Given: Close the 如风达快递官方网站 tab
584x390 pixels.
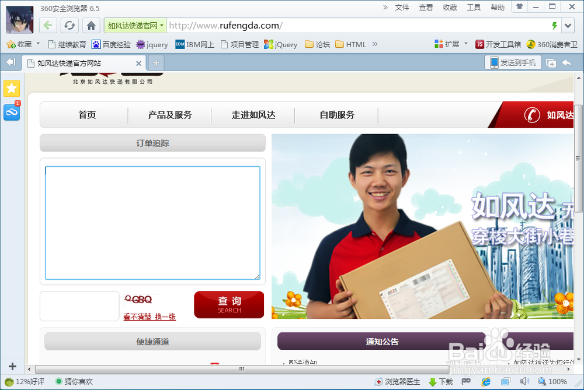Looking at the screenshot, I should [138, 64].
